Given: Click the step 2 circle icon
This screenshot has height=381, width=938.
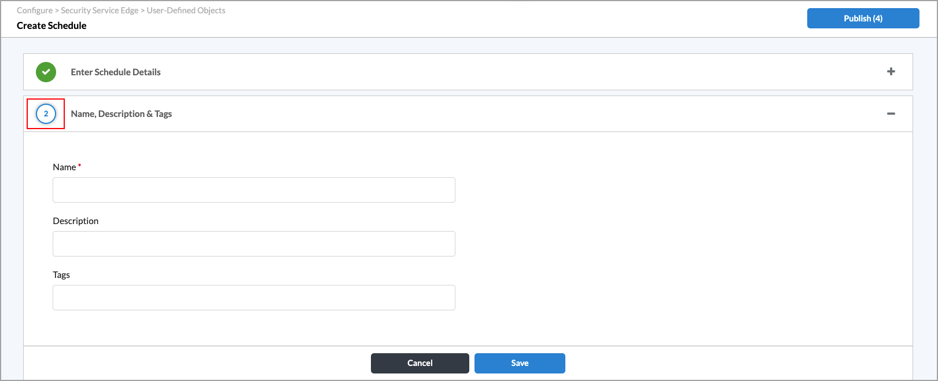Looking at the screenshot, I should [46, 114].
